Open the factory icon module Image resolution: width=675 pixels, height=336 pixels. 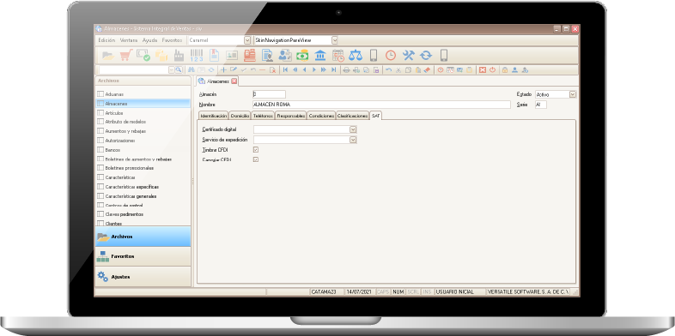[179, 56]
